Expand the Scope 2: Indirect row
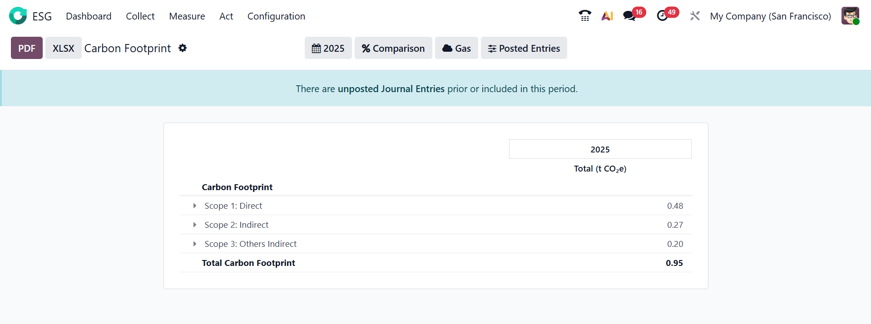This screenshot has height=324, width=871. click(195, 225)
